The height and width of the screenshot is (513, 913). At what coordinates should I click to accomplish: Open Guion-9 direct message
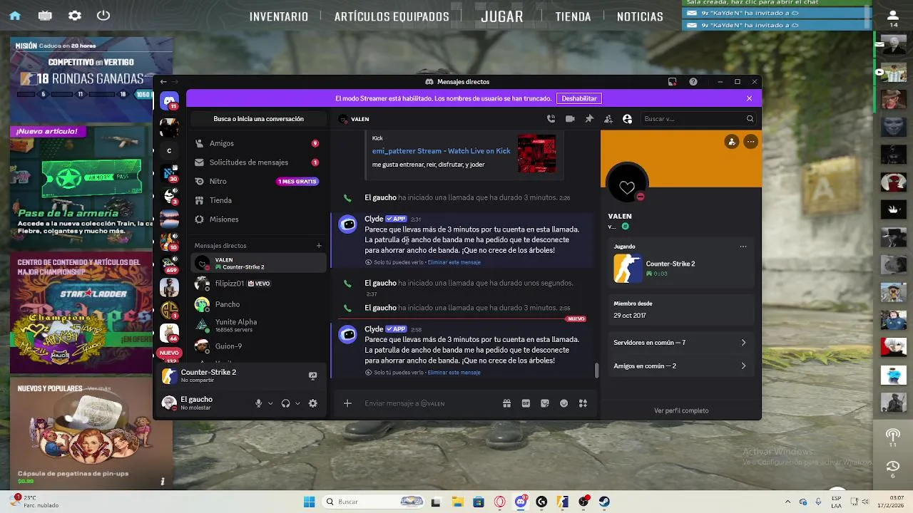[258, 346]
